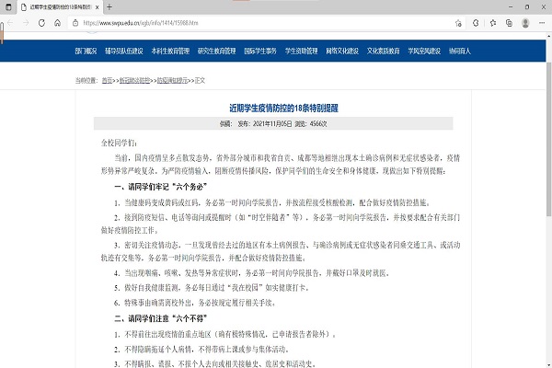Select 网络文化建设 in the navigation bar
Viewport: 552px width, 368px height.
click(x=340, y=50)
